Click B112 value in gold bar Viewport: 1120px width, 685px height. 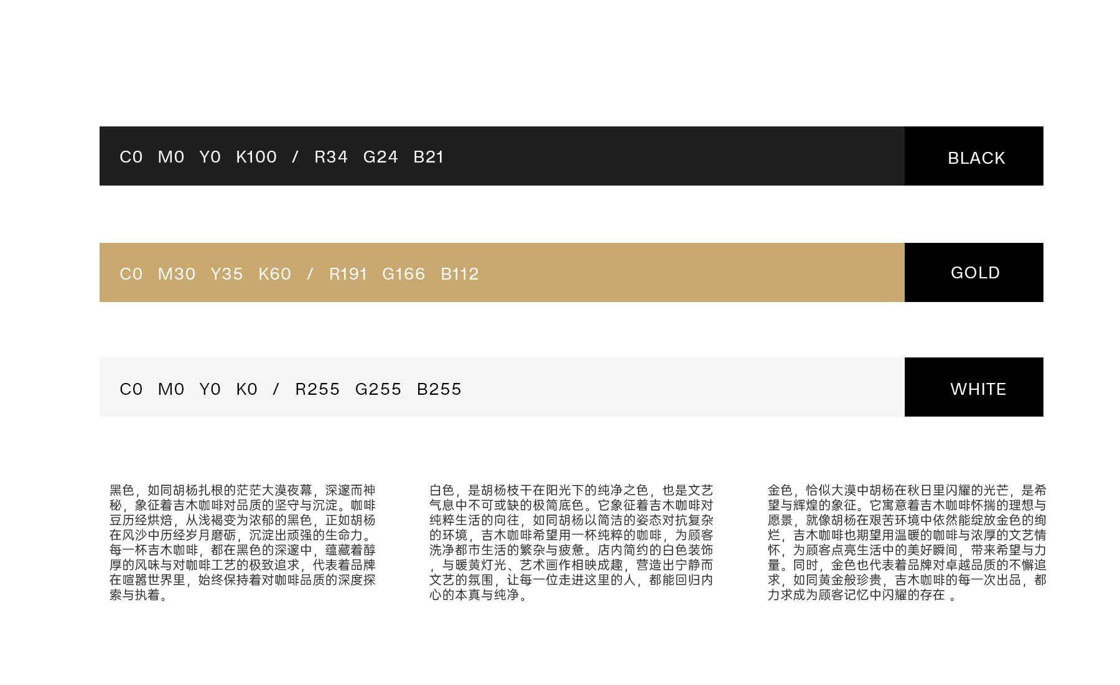coord(460,274)
